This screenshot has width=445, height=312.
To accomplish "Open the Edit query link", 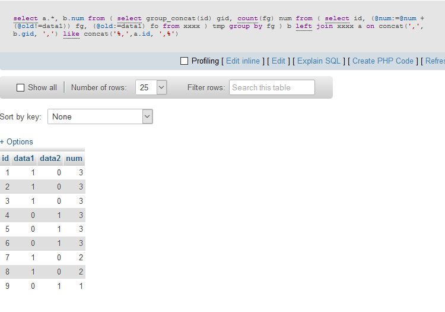I will pos(278,61).
